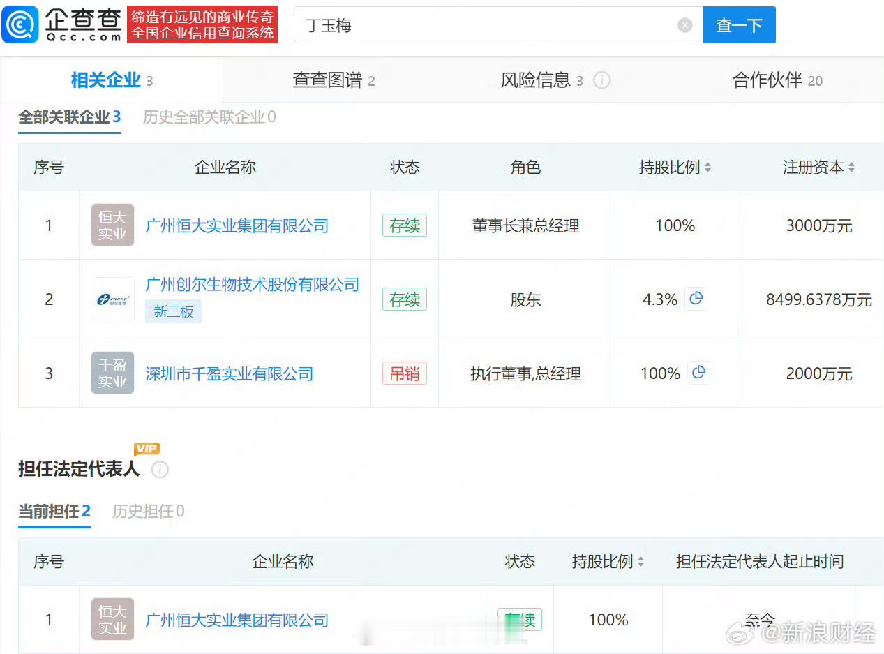Viewport: 884px width, 654px height.
Task: Switch to the 相关企业 tab
Action: [x=112, y=80]
